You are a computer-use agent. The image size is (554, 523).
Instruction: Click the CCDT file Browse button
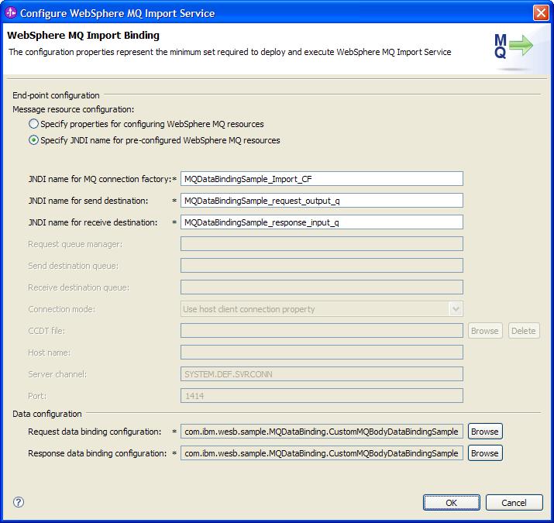(485, 331)
